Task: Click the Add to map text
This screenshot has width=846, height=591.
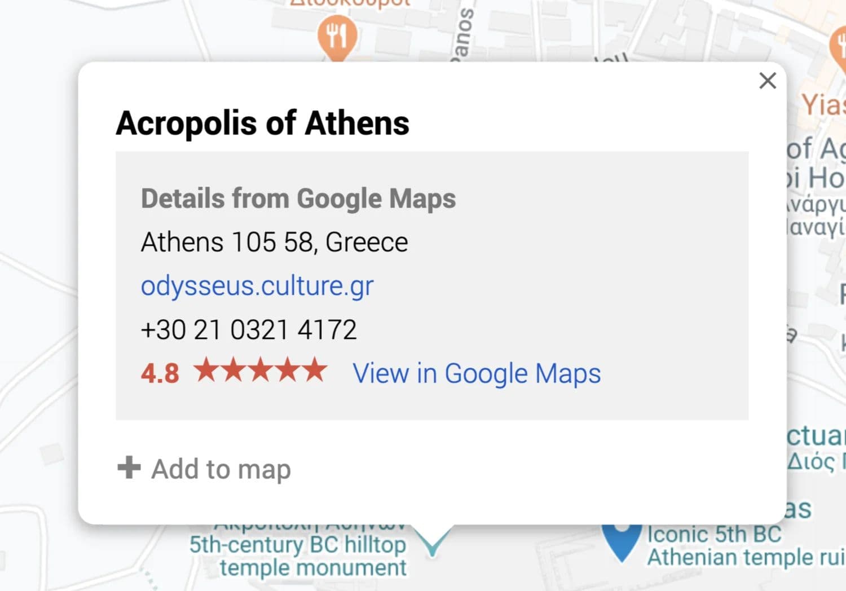Action: [221, 469]
